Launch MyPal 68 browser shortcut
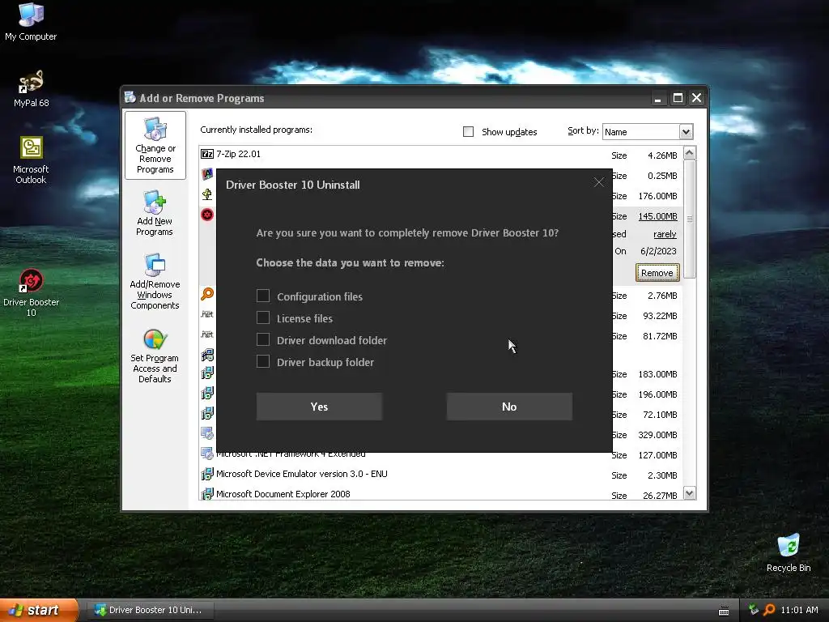 pyautogui.click(x=31, y=89)
